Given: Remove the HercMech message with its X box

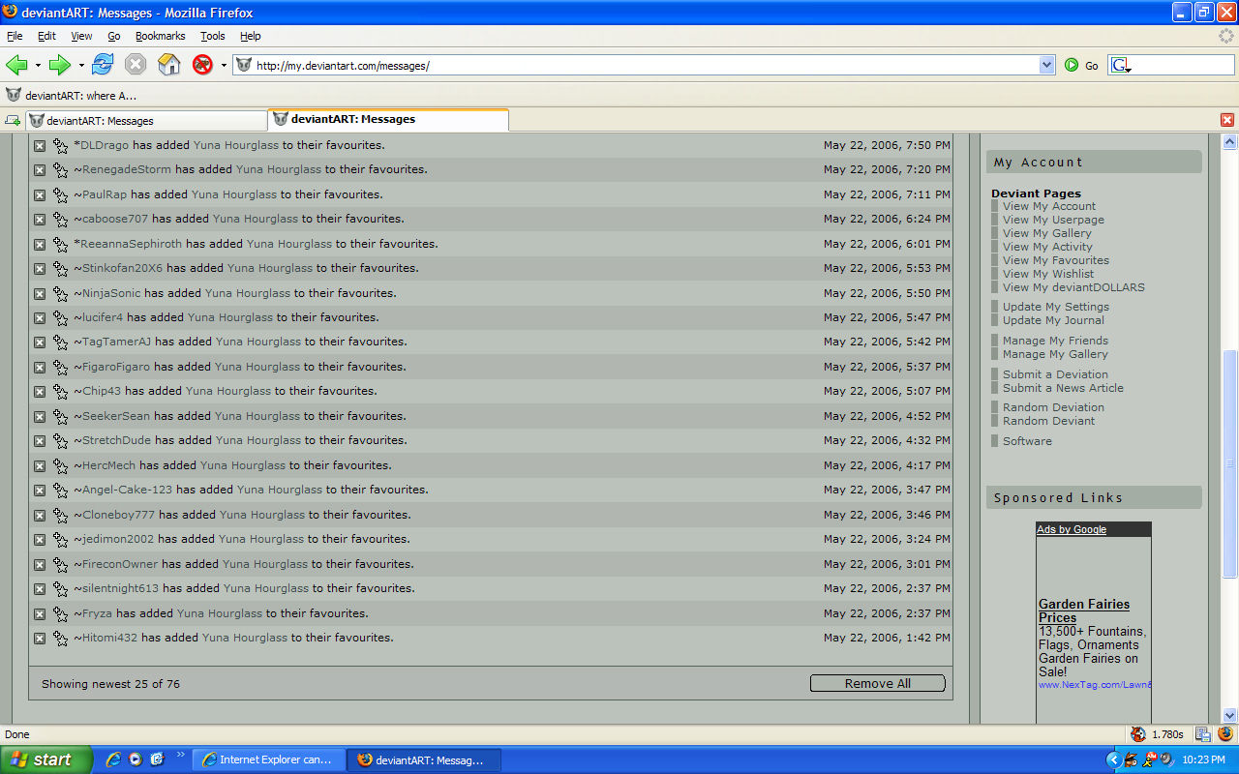Looking at the screenshot, I should pos(40,466).
